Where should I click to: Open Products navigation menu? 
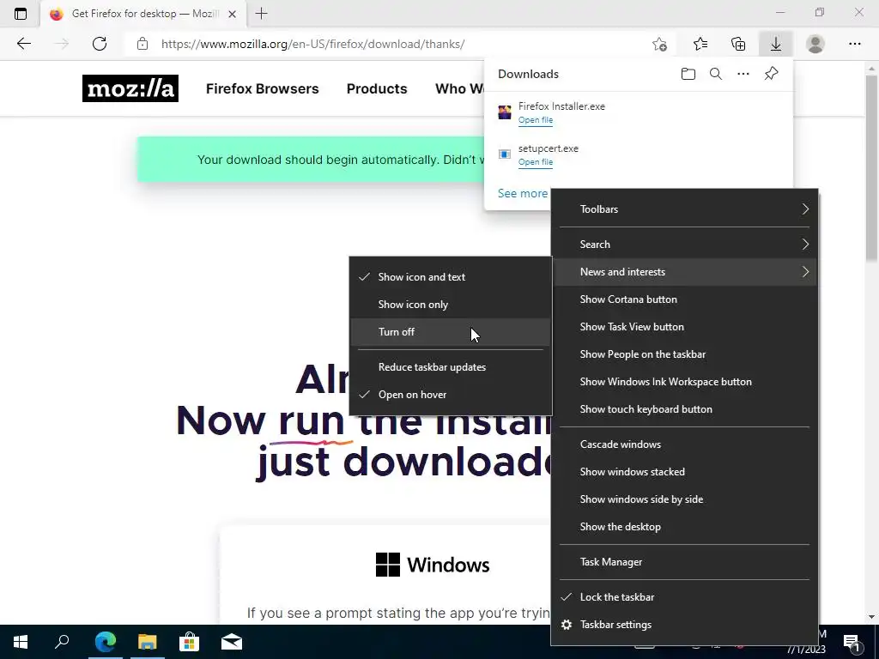click(377, 88)
